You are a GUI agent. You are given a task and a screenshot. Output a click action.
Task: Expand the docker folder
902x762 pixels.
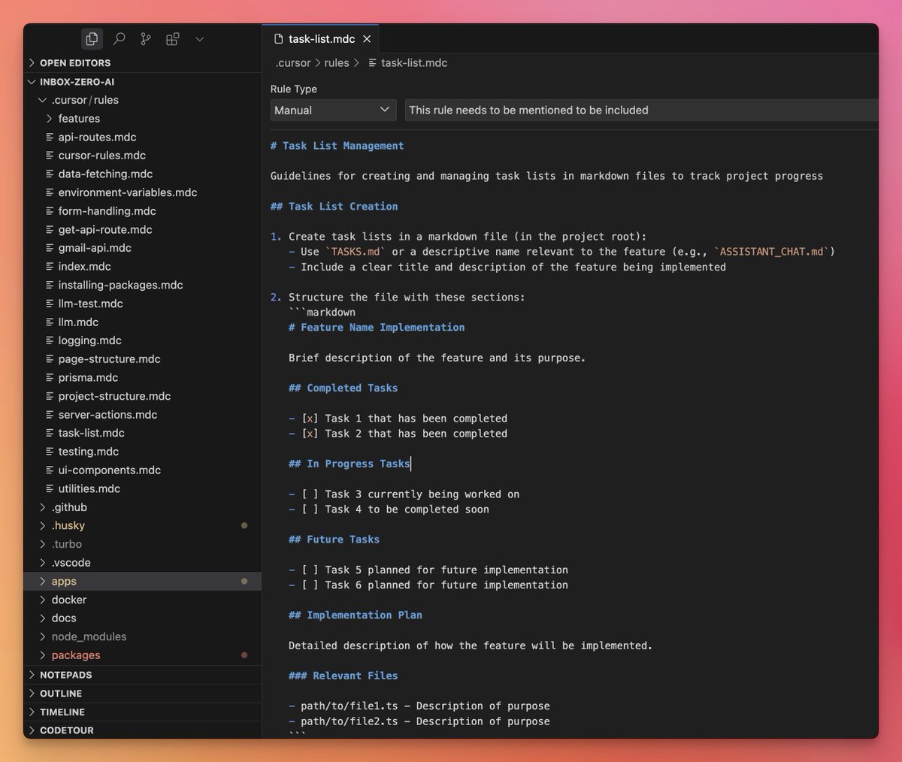click(x=143, y=600)
